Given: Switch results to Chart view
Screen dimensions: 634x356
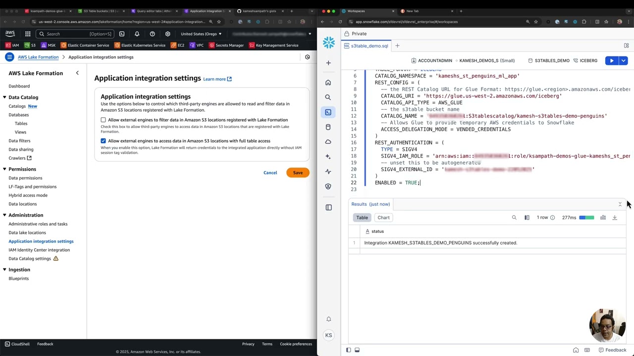Looking at the screenshot, I should pos(383,218).
